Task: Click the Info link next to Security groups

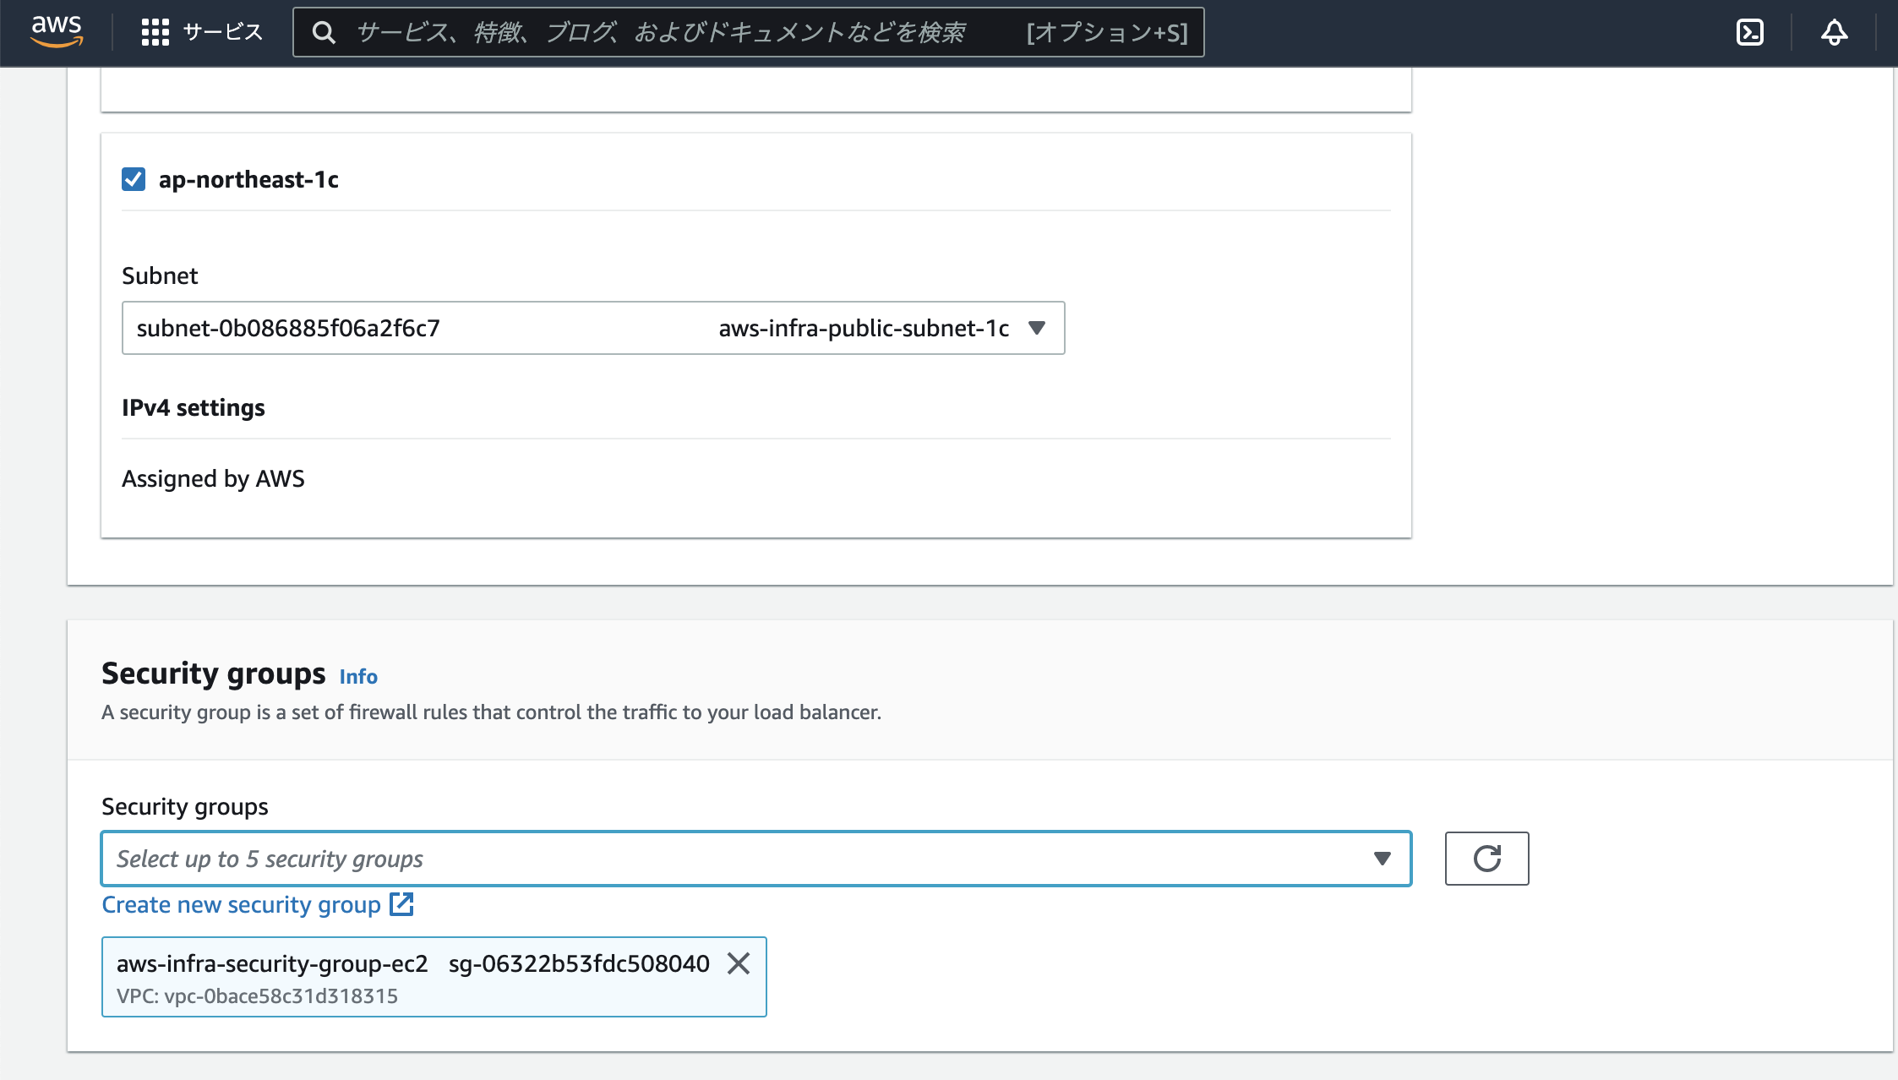Action: click(x=357, y=676)
